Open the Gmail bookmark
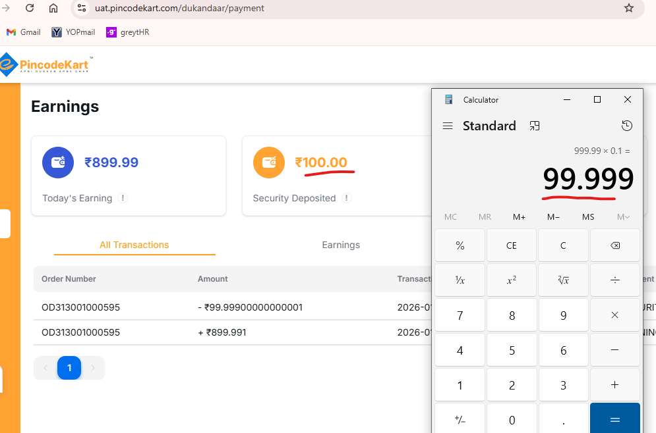The image size is (656, 433). coord(24,32)
